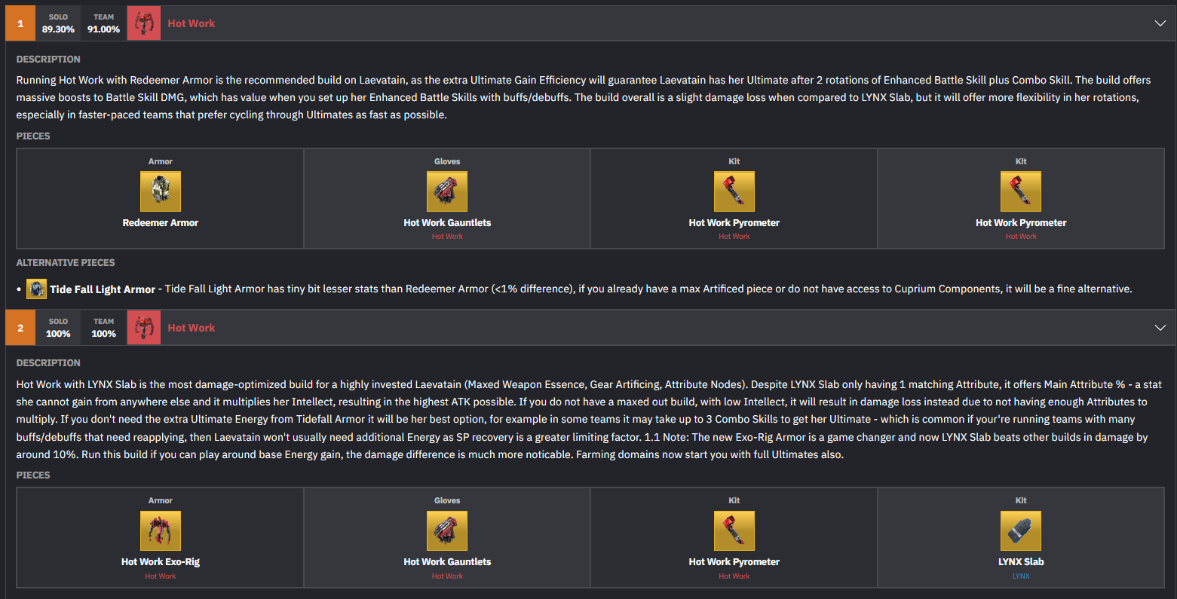Click the "Hot Work" title of the rank 2 build
This screenshot has height=599, width=1177.
[192, 328]
